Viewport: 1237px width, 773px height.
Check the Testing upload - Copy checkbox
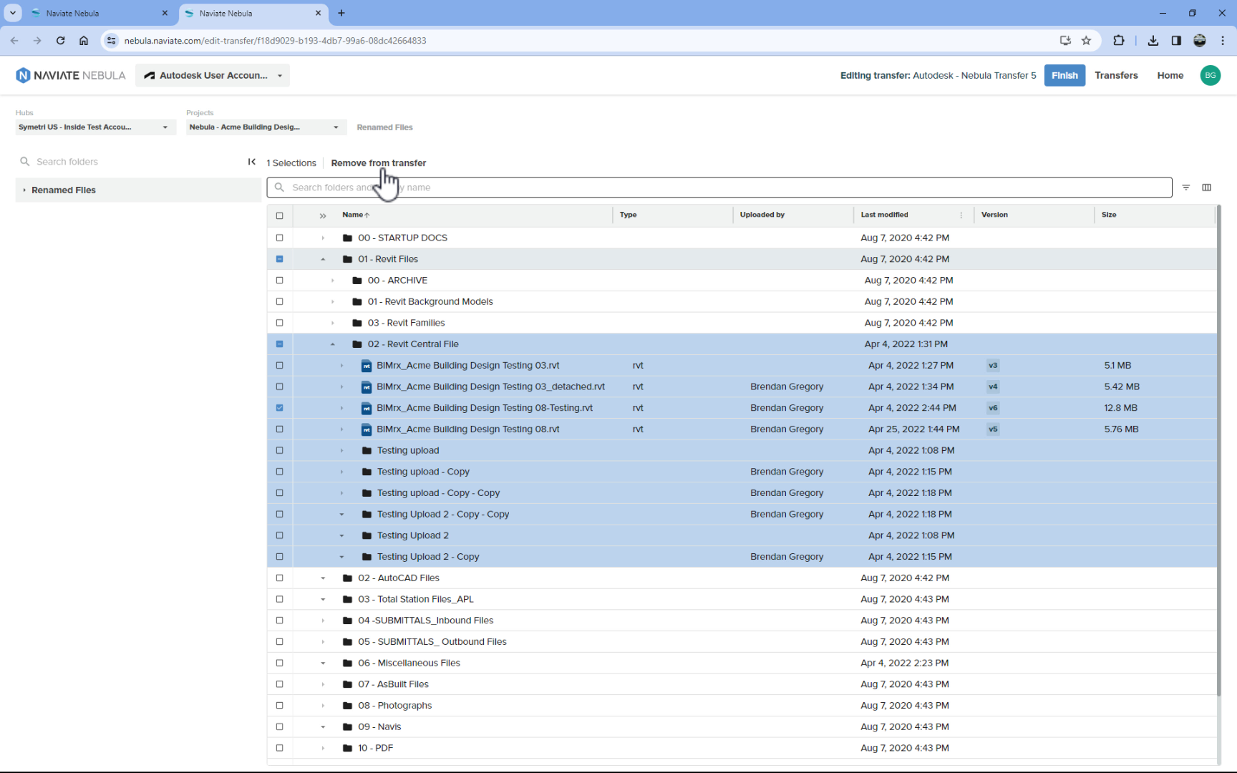point(280,472)
